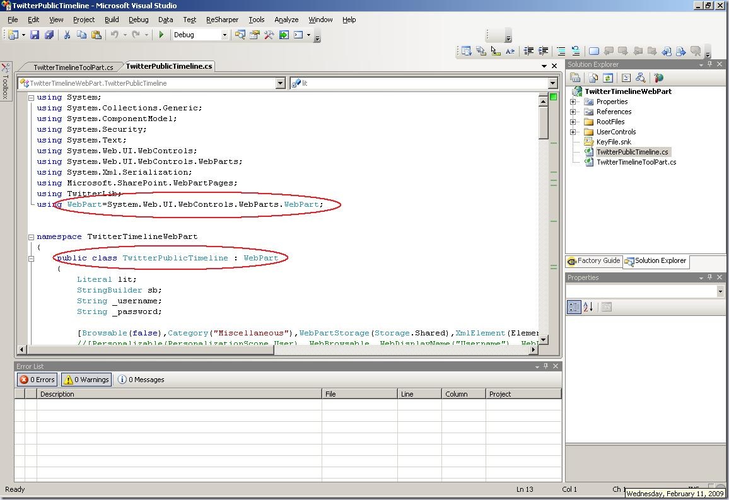Open the Properties icon in Solution Explorer toolbar
Viewport: 729px width, 500px height.
(x=575, y=78)
